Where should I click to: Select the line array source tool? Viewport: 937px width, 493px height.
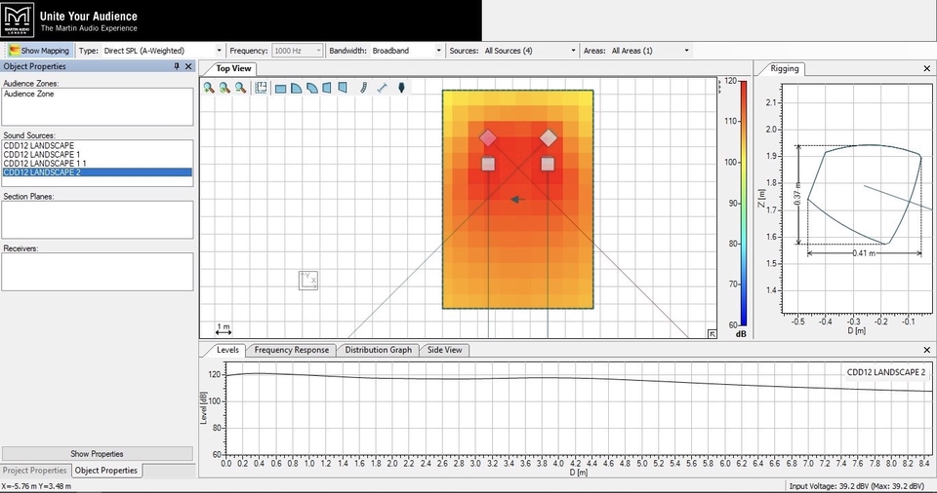(363, 88)
